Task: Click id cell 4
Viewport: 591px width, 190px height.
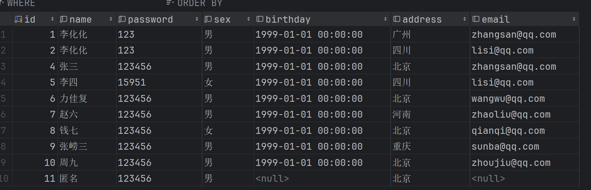Action: 35,66
